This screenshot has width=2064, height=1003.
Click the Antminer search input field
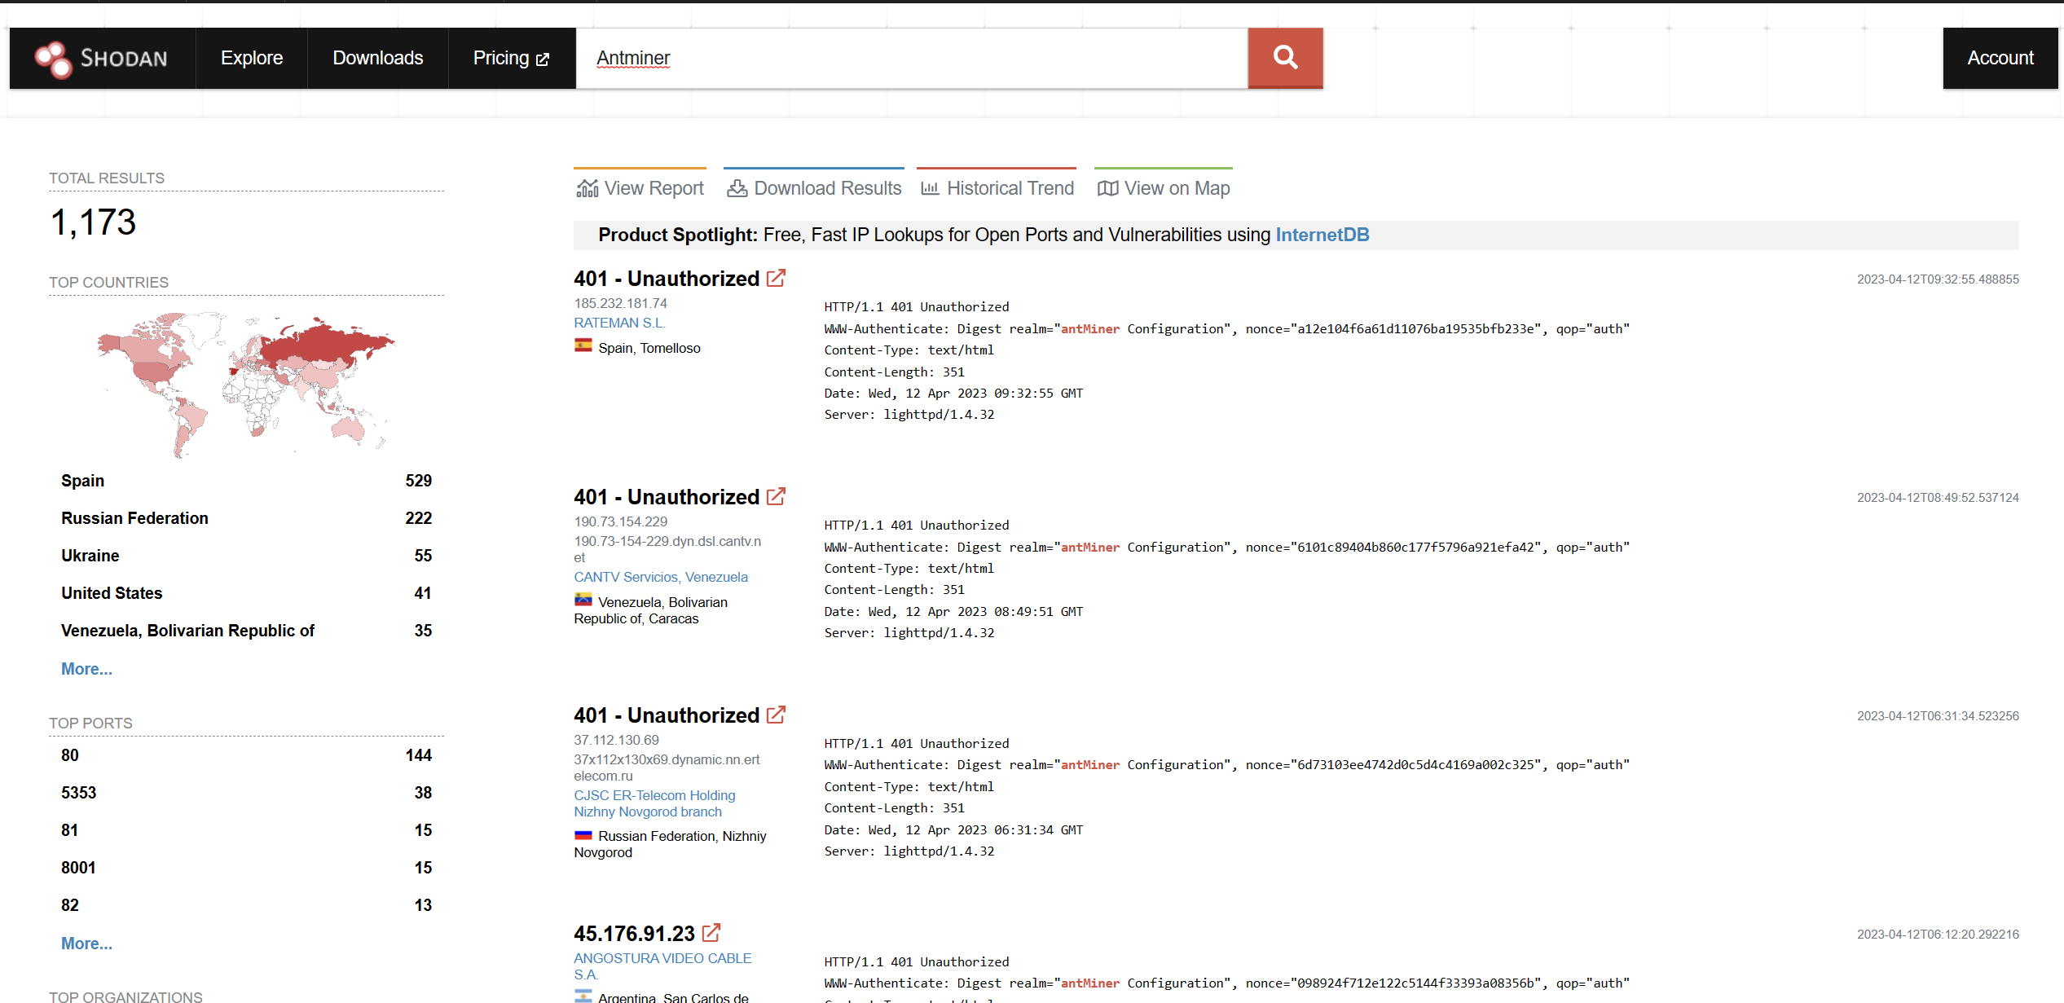click(x=912, y=58)
